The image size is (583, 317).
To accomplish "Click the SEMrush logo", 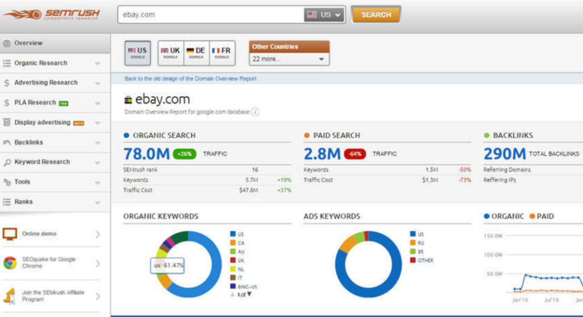I will pyautogui.click(x=51, y=15).
